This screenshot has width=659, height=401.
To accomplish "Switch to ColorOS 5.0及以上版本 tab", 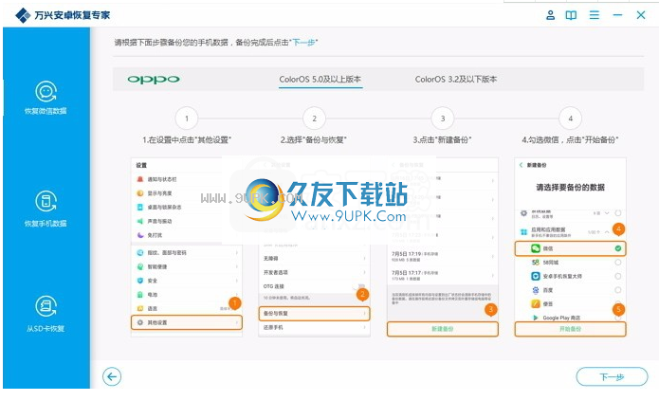I will (x=320, y=79).
